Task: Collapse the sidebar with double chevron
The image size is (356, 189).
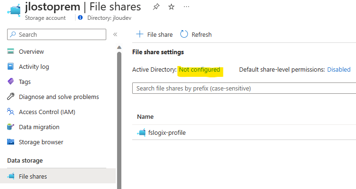Action: [115, 34]
